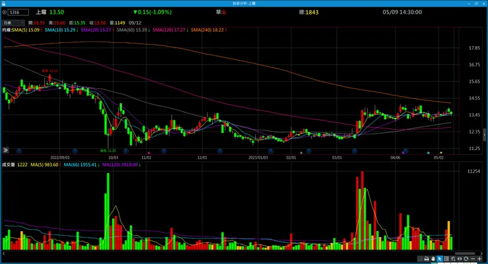488x264 pixels.
Task: Click the MA(66) 1955.41 volume label
Action: (80, 165)
